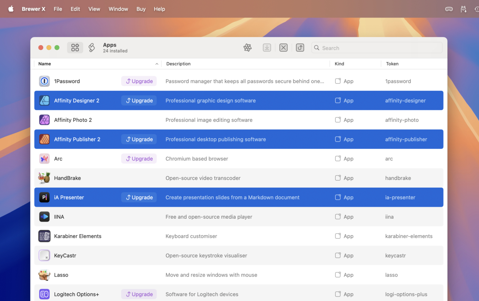Open the Formulae section icon in toolbar

pyautogui.click(x=92, y=47)
